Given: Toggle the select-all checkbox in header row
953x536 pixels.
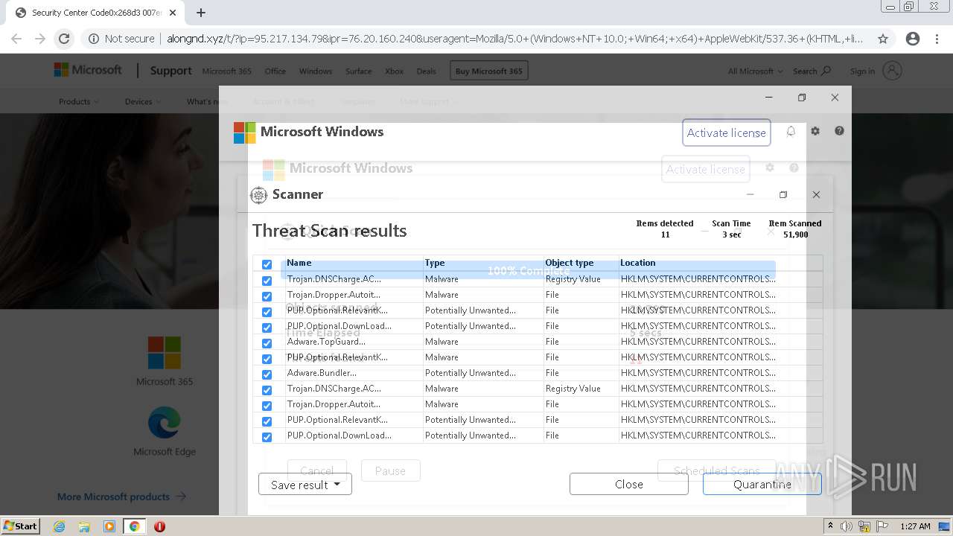Looking at the screenshot, I should click(x=267, y=264).
